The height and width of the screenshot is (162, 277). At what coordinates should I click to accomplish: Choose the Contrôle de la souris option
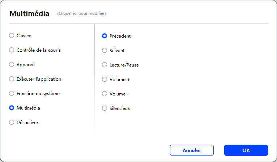[x=12, y=50]
